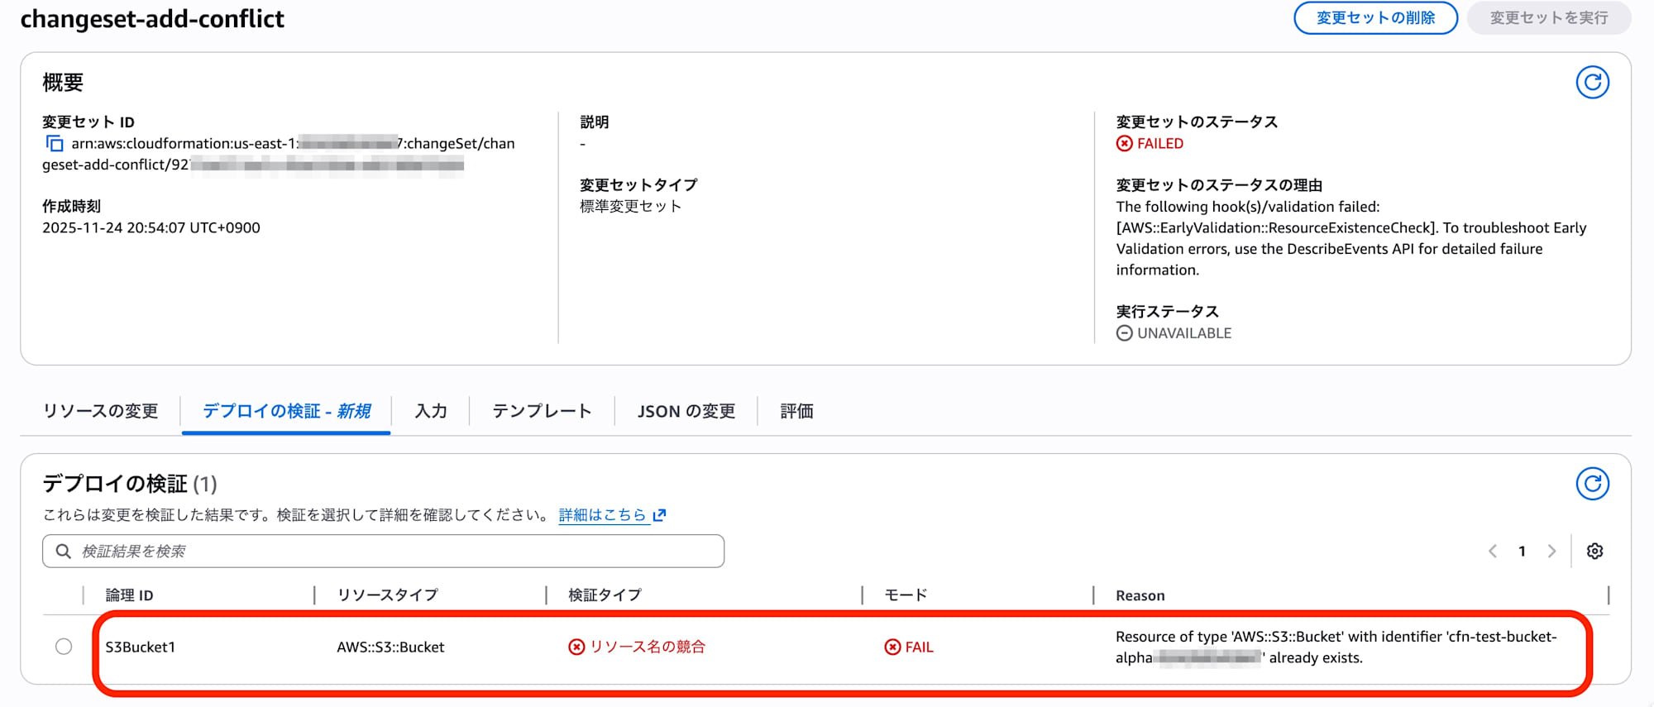
Task: Click the FAILED status error icon
Action: pos(1125,144)
